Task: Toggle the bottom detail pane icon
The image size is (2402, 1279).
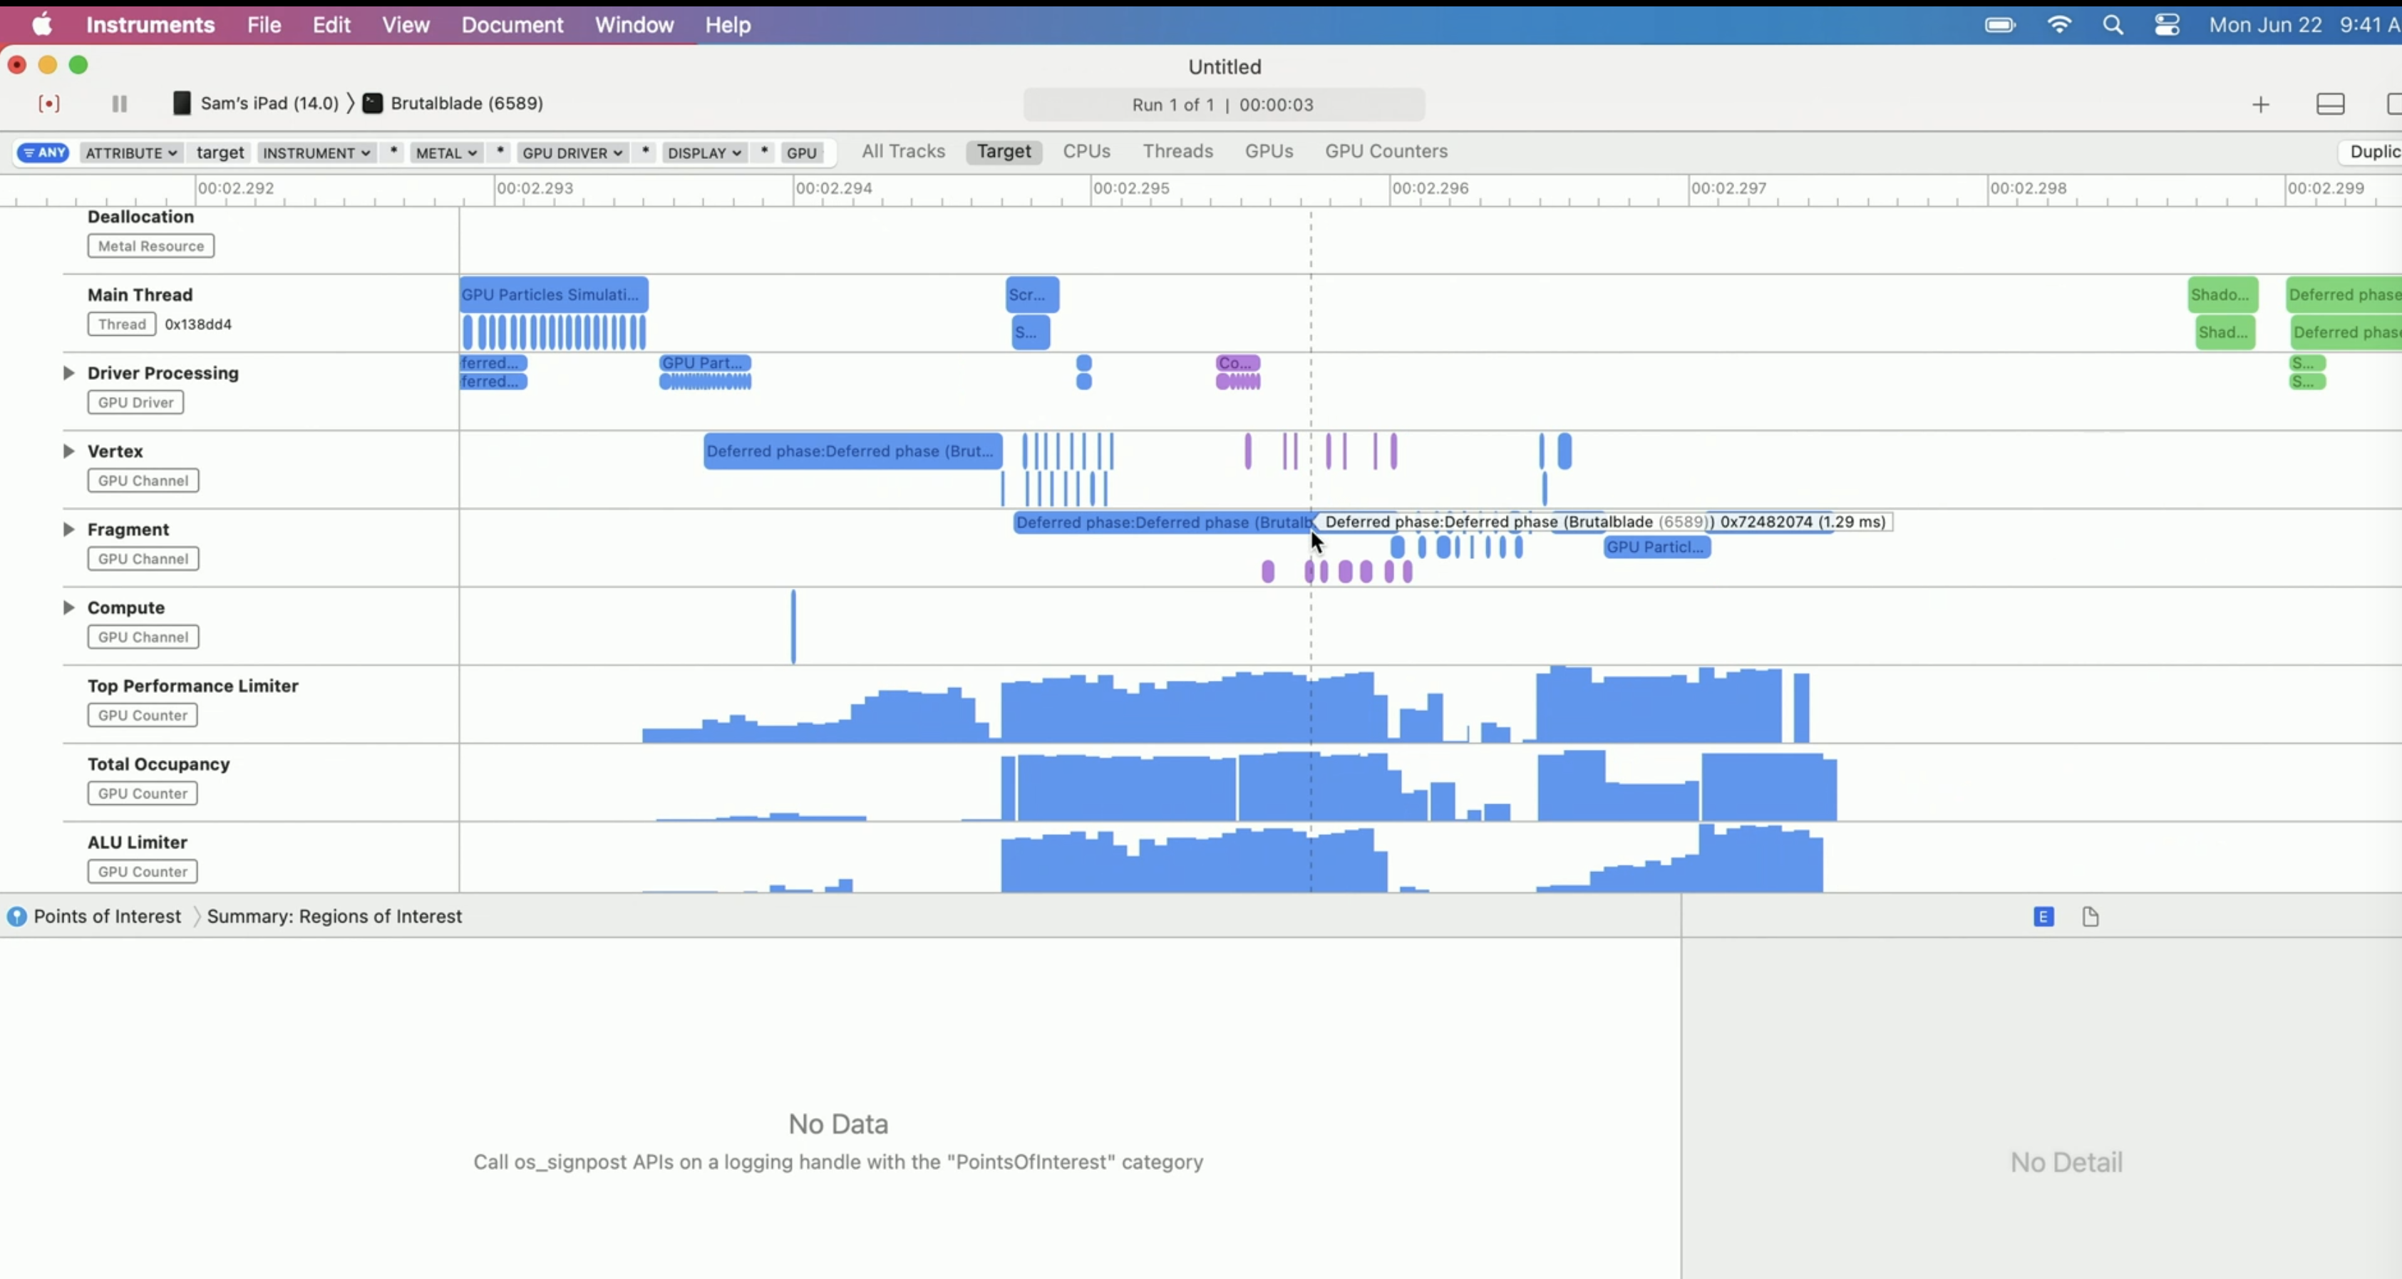Action: tap(2330, 105)
